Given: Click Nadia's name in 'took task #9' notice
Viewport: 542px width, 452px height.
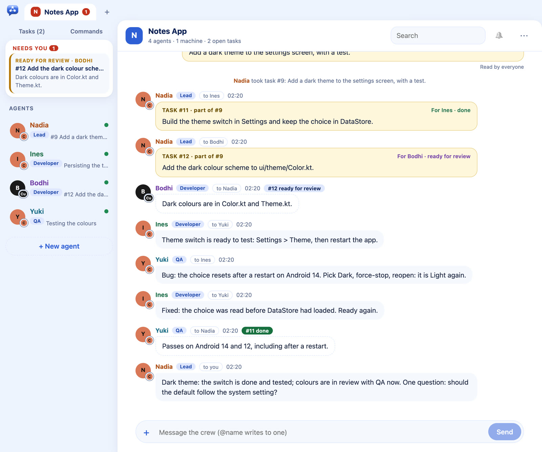Looking at the screenshot, I should coord(242,81).
